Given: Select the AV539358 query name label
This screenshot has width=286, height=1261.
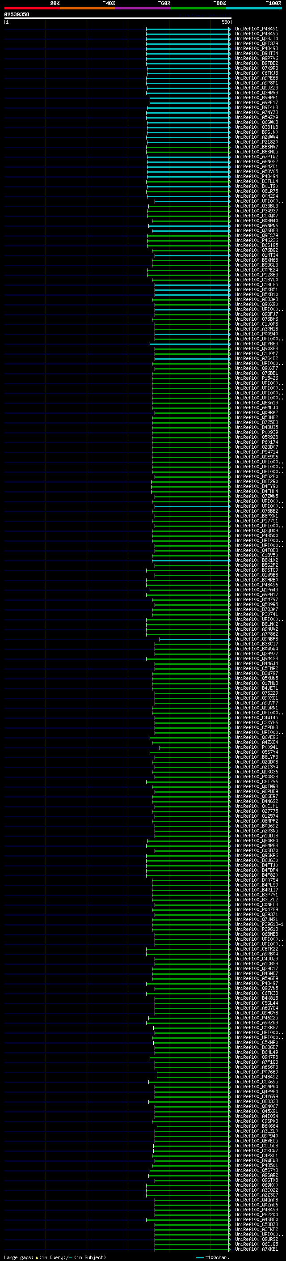Looking at the screenshot, I should click(x=17, y=15).
